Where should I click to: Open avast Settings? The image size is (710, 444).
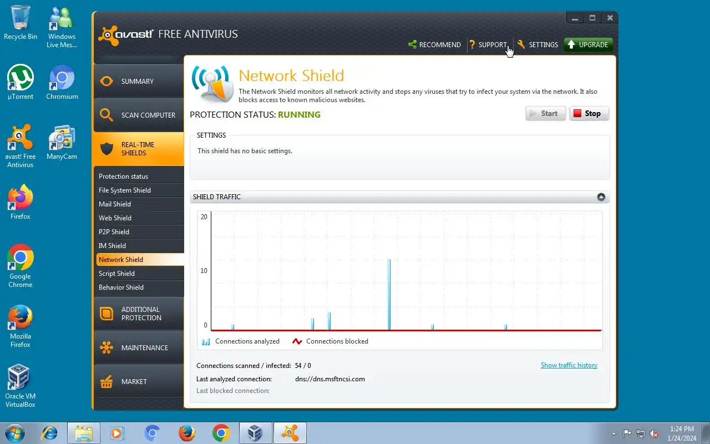tap(537, 45)
